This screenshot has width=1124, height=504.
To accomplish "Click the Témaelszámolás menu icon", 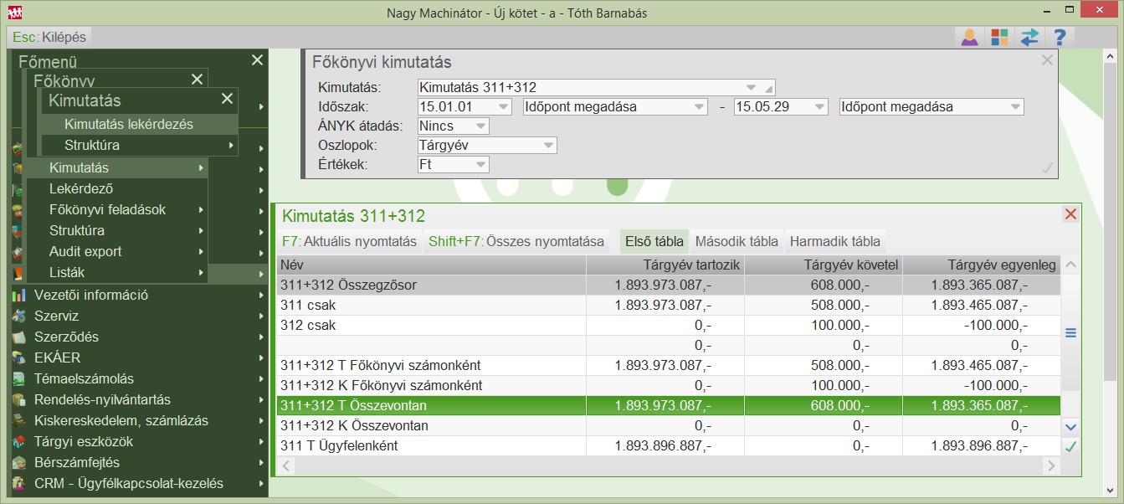I will pyautogui.click(x=19, y=378).
